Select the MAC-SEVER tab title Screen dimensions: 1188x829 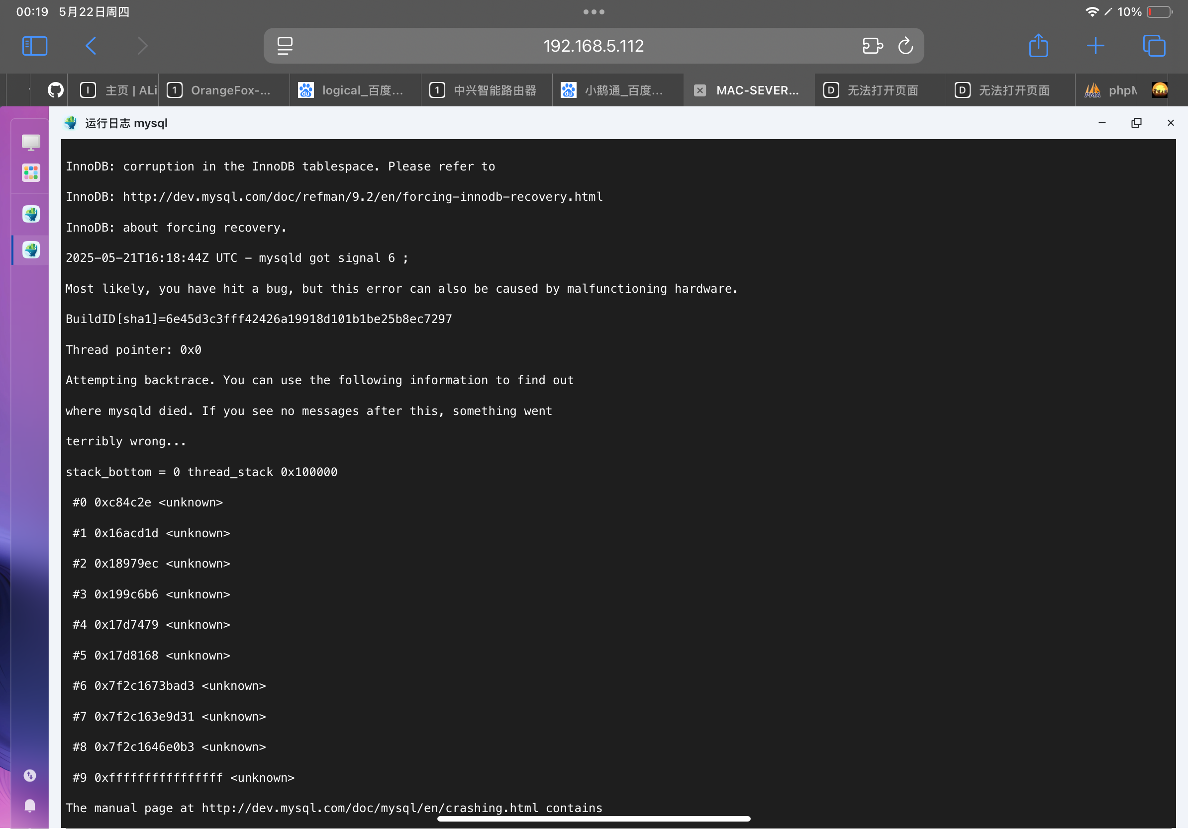(x=757, y=90)
